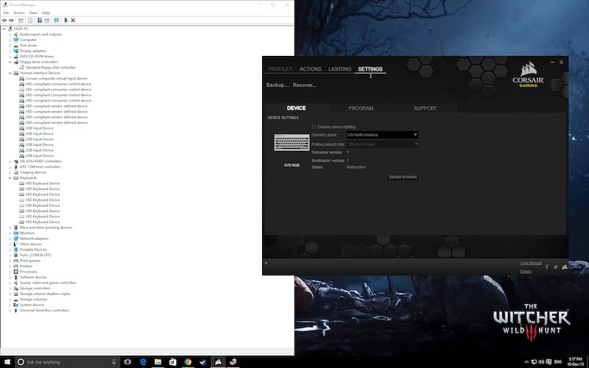Viewport: 589px width, 368px height.
Task: Click the Device Manager taskbar icon
Action: [x=233, y=362]
